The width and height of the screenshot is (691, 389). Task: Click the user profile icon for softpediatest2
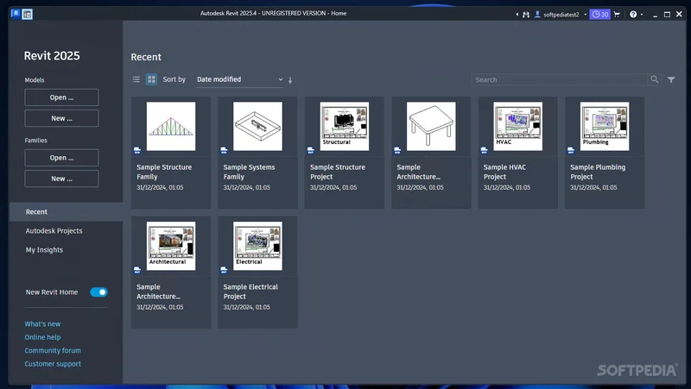(x=537, y=14)
